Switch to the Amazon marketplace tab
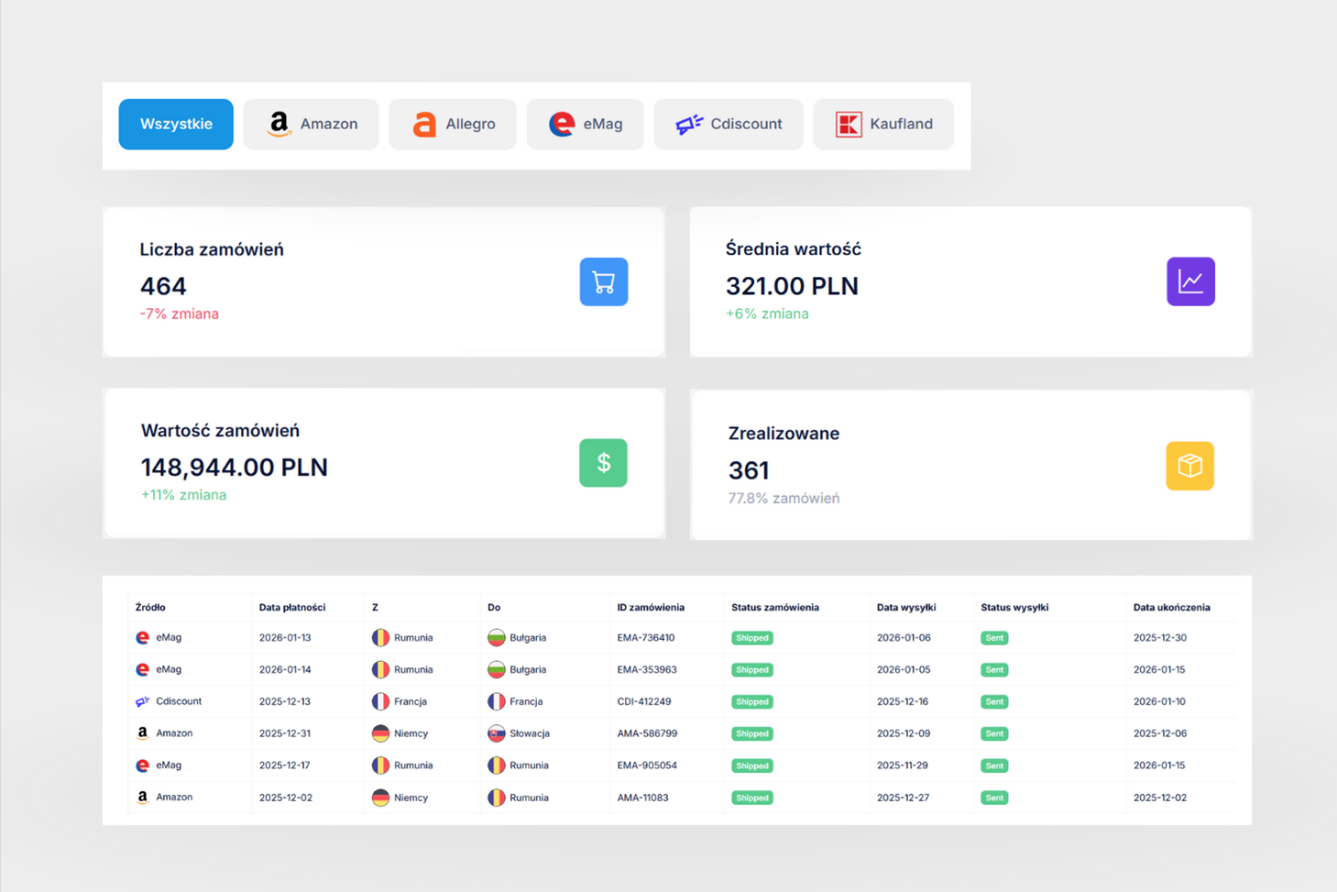This screenshot has width=1337, height=892. 311,124
